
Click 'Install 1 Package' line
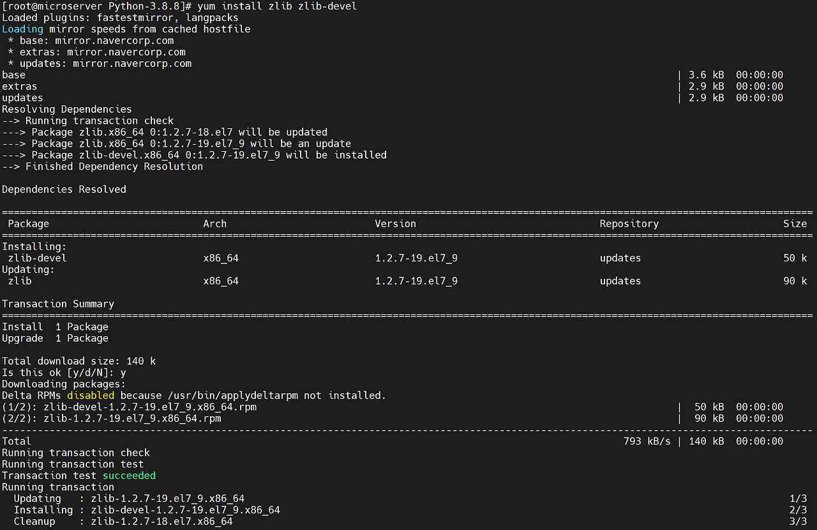pyautogui.click(x=55, y=327)
